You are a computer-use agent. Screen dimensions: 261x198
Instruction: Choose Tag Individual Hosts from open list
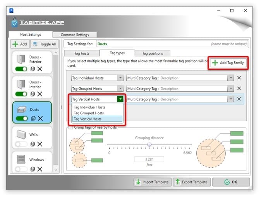[x=97, y=107]
